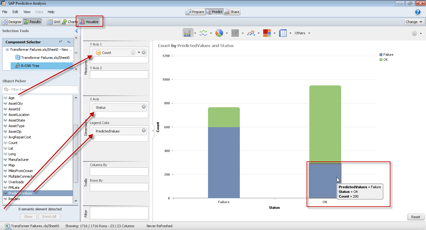Image resolution: width=426 pixels, height=230 pixels.
Task: Switch to the Designer view
Action: 12,22
